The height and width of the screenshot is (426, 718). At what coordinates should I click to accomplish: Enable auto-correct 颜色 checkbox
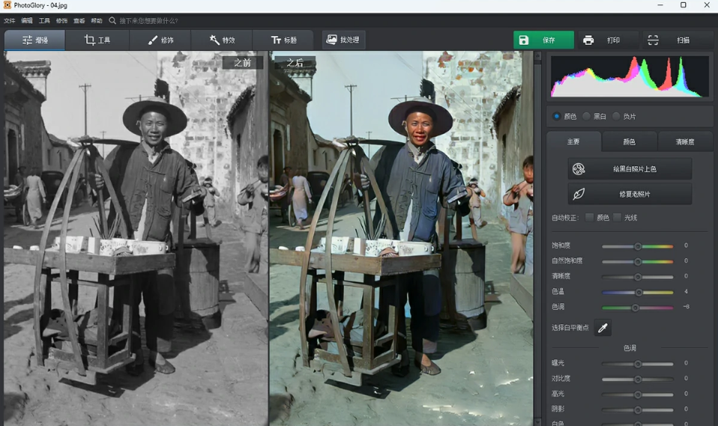click(x=590, y=217)
